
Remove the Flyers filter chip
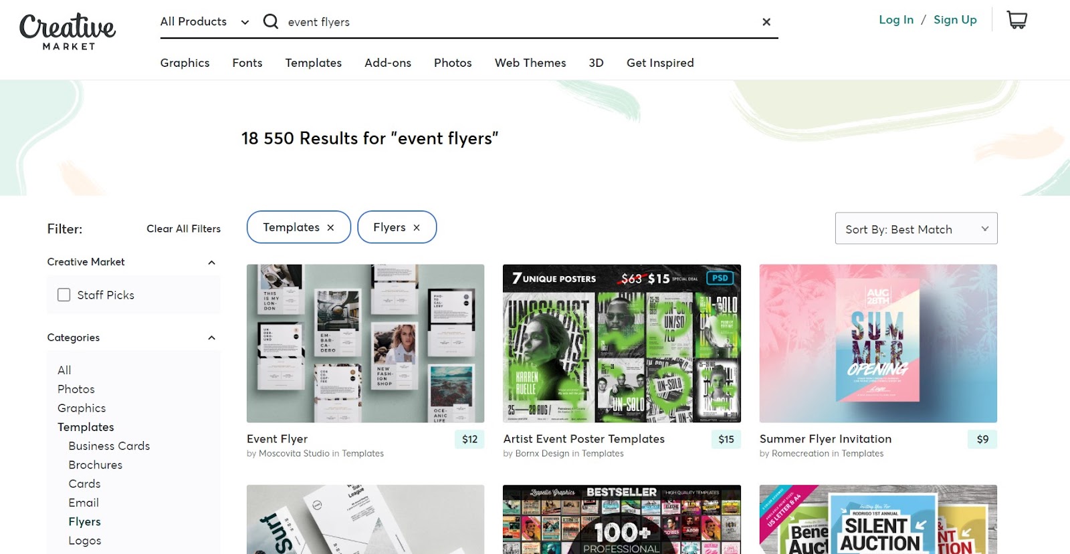point(417,228)
